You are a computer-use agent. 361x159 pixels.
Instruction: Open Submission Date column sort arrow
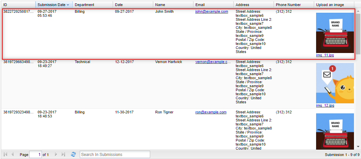pyautogui.click(x=68, y=5)
